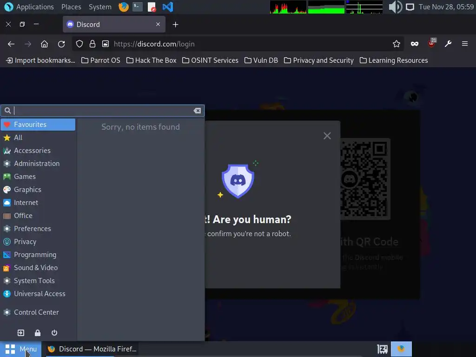Open a new browser tab
This screenshot has width=476, height=357.
[175, 25]
